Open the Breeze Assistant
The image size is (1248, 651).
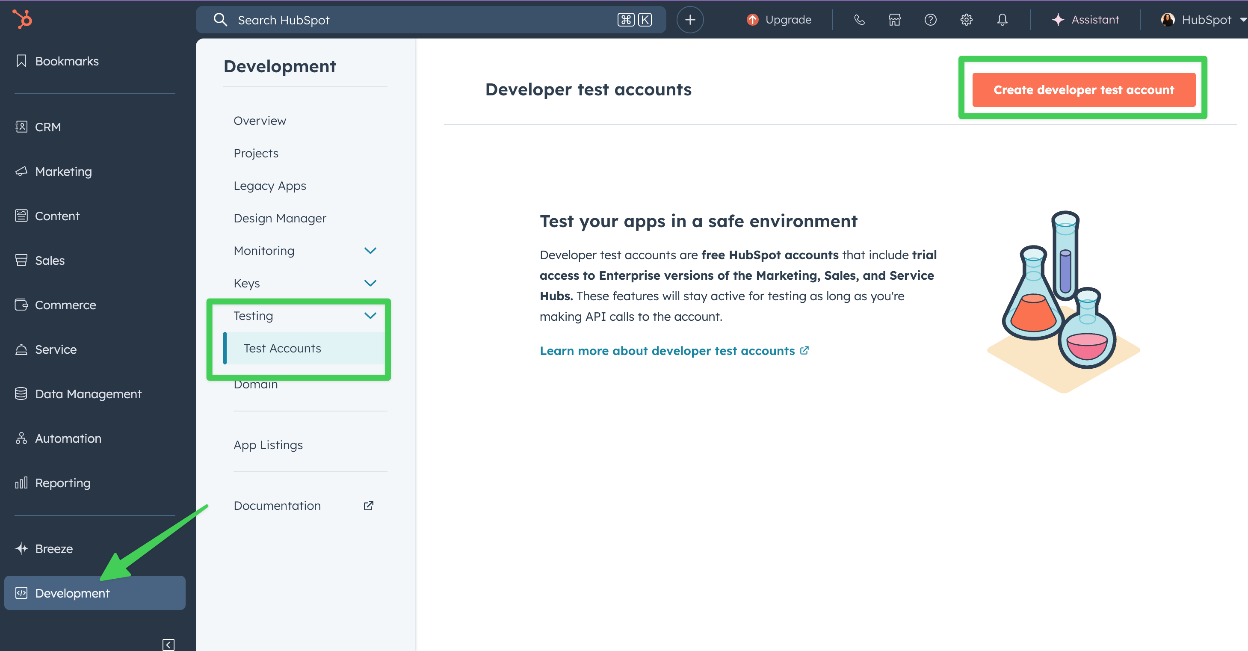pos(1085,20)
